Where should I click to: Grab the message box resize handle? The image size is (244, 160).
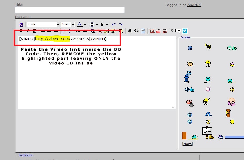coord(174,107)
